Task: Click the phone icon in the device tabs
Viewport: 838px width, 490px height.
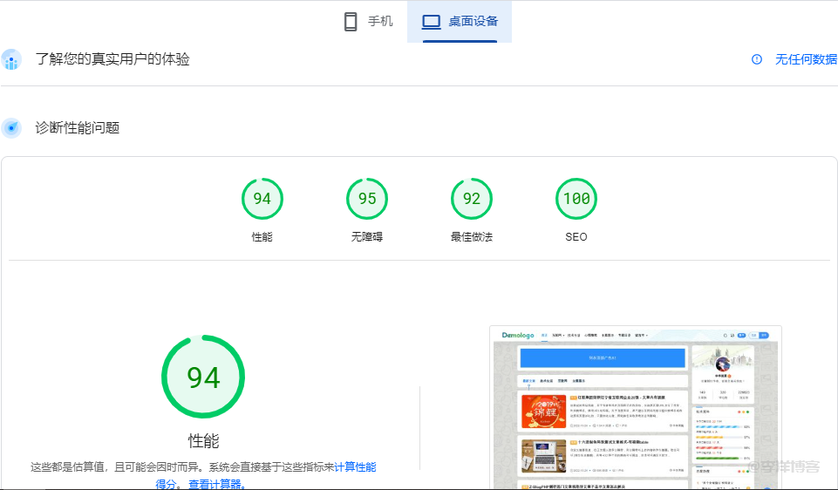Action: pos(351,22)
